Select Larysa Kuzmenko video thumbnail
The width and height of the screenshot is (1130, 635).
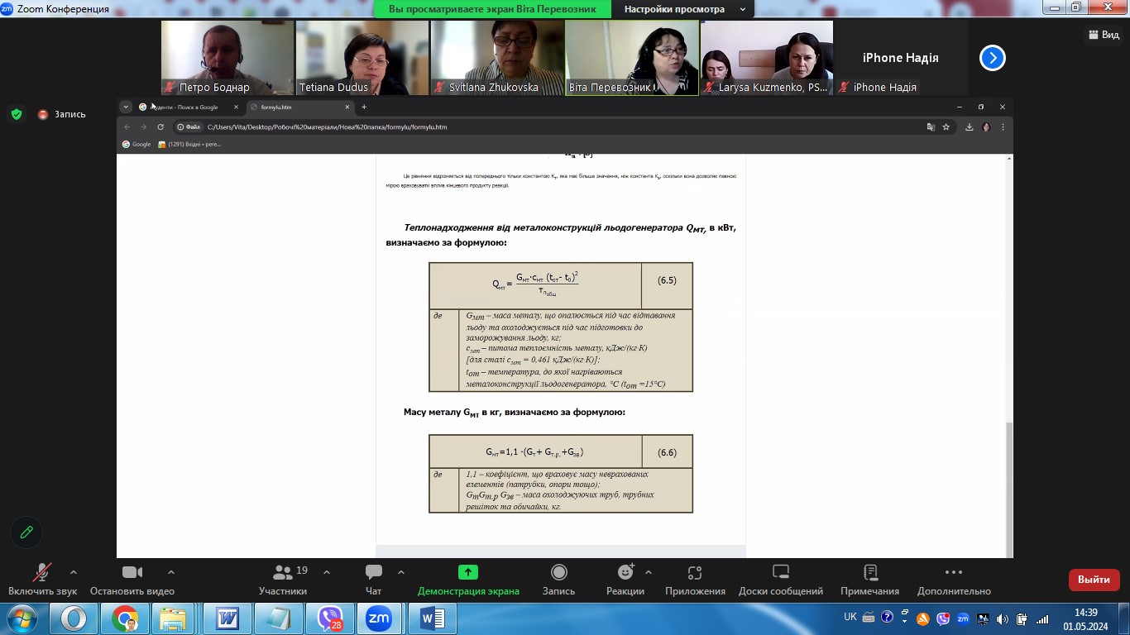point(767,58)
